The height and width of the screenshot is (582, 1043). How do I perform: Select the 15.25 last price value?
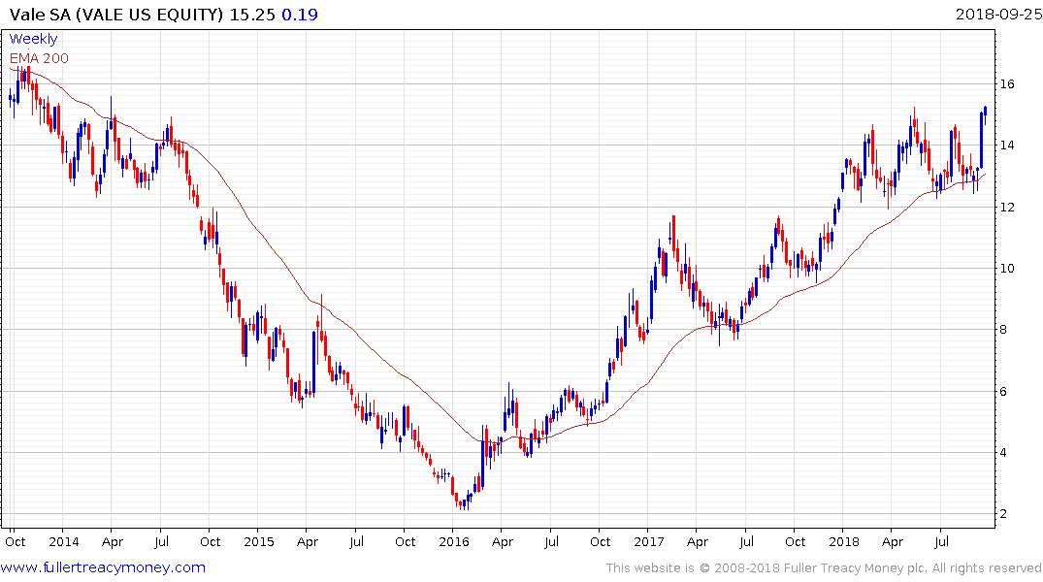coord(252,15)
